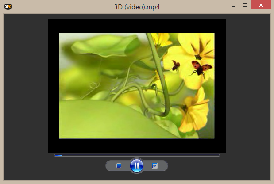The image size is (274, 184).
Task: Click the black letterbox area above the video
Action: point(137,26)
